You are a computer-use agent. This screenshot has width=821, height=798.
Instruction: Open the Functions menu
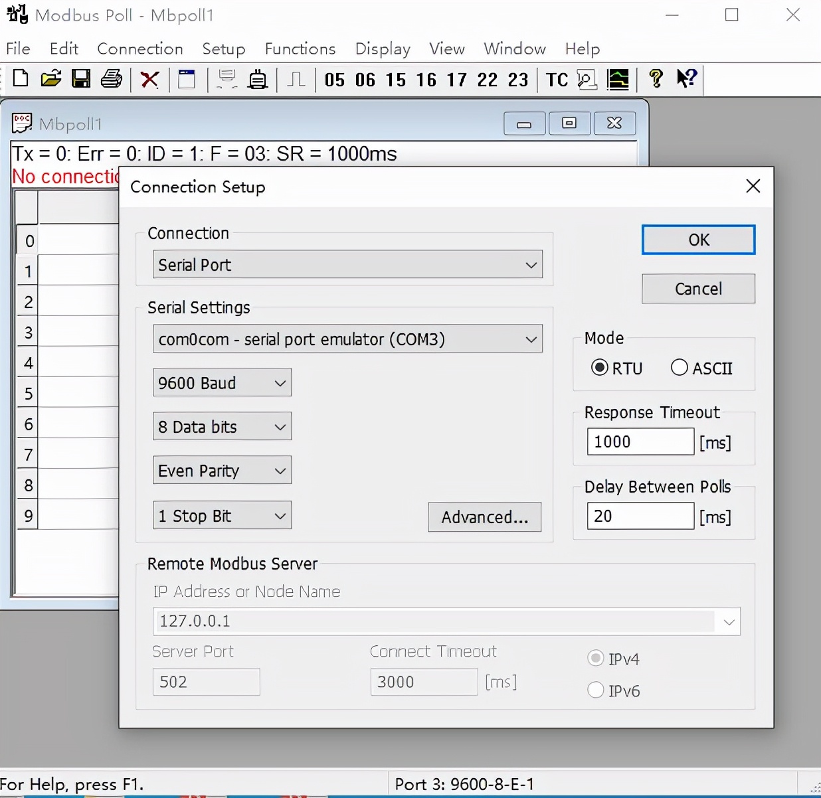[x=300, y=48]
